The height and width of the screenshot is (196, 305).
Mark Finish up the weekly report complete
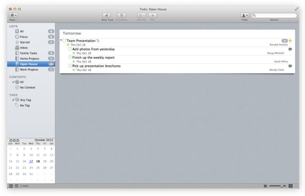70,58
